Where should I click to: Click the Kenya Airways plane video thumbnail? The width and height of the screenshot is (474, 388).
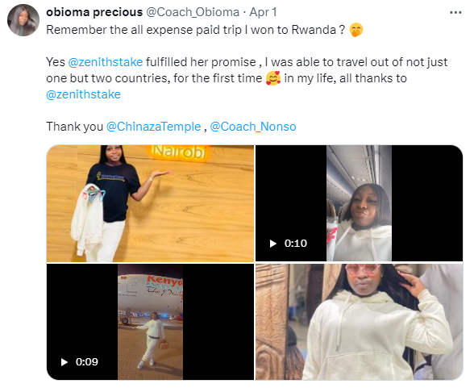coord(150,322)
